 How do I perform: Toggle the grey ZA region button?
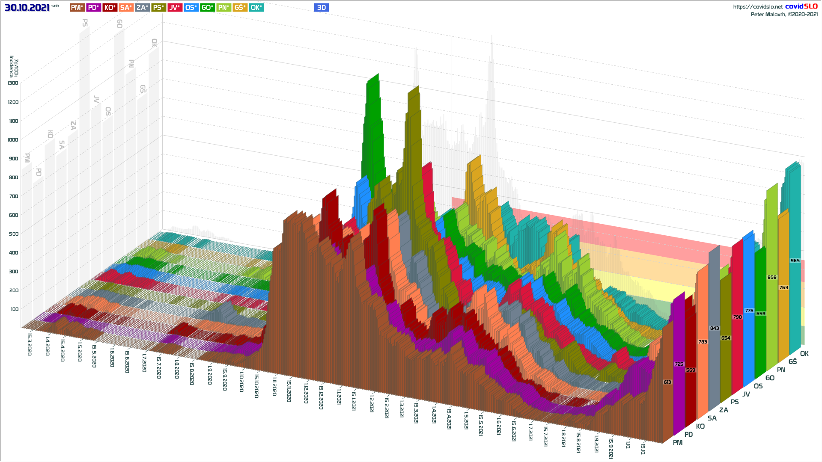coord(142,7)
